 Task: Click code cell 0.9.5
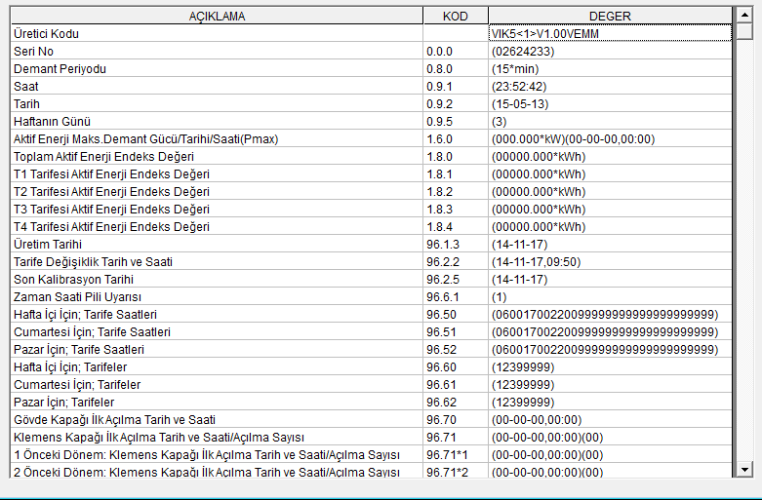[456, 122]
